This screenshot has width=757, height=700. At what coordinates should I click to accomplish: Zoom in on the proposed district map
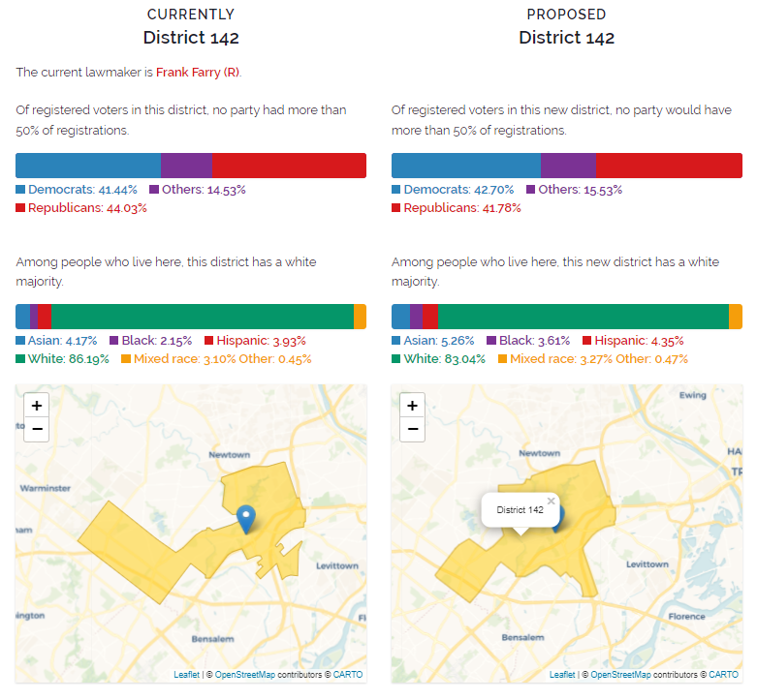click(412, 406)
